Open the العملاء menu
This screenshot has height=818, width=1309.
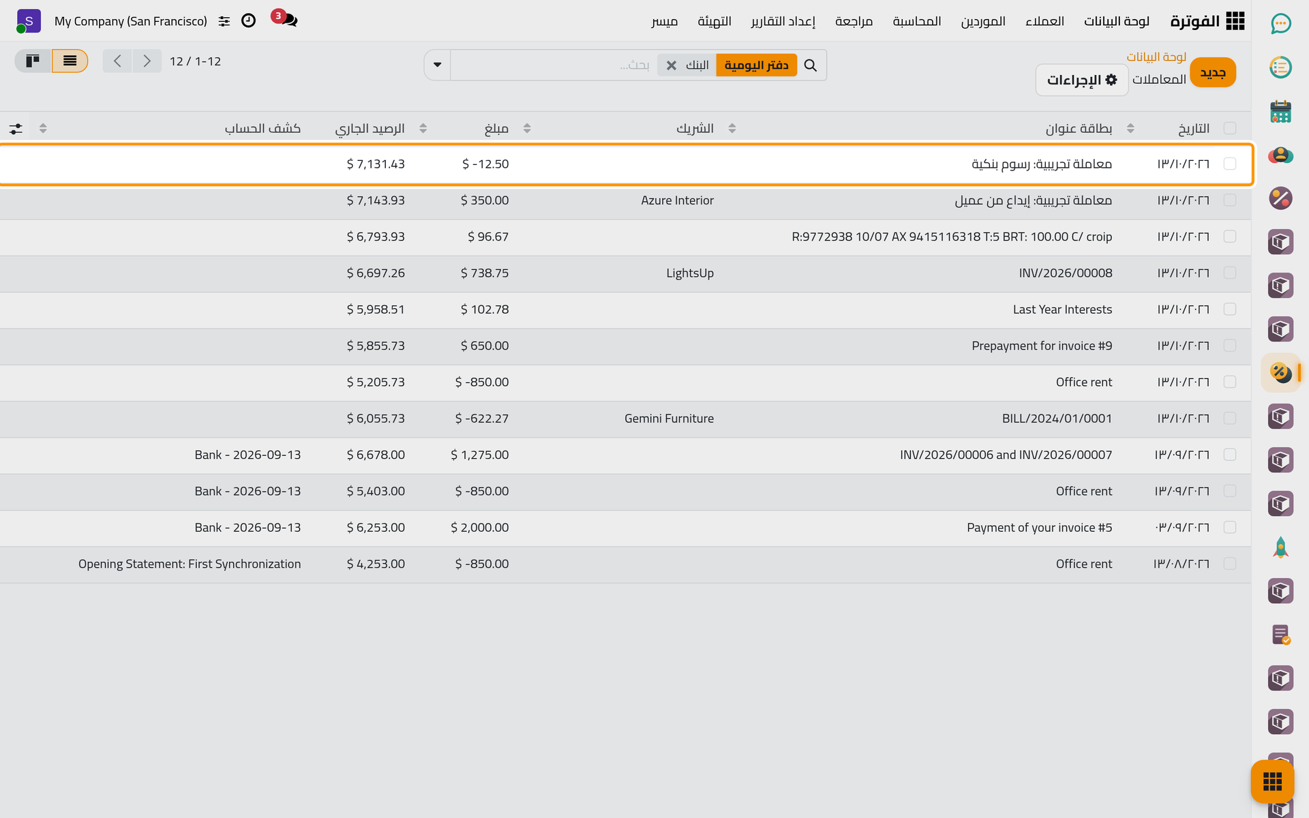click(1044, 21)
